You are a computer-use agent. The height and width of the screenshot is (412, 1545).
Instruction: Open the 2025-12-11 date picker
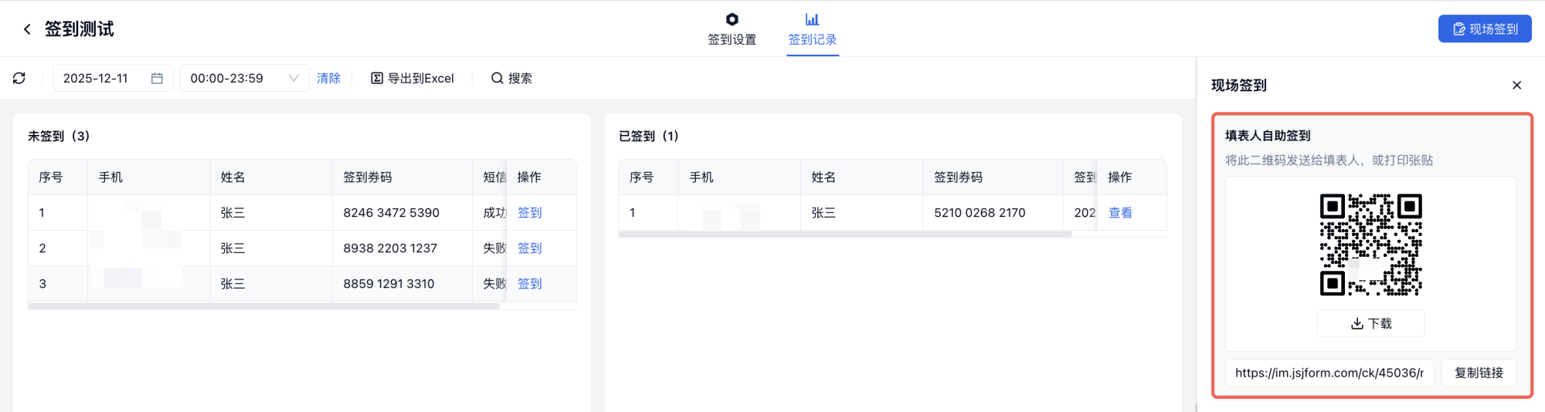click(96, 78)
